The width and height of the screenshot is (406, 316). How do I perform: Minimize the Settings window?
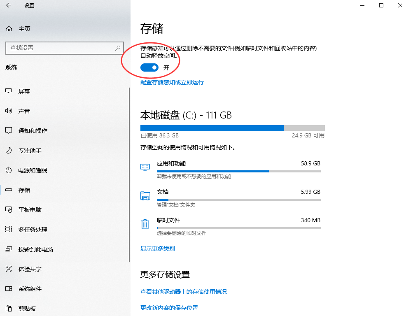click(x=362, y=5)
